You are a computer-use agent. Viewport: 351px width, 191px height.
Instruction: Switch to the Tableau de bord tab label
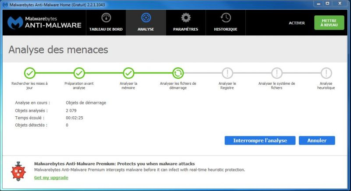click(x=106, y=29)
